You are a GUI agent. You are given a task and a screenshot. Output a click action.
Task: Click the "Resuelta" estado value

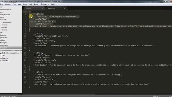point(49,60)
